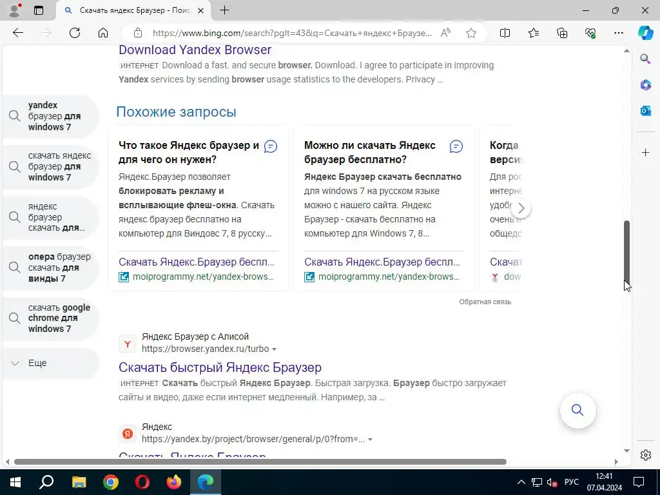
Task: Expand 'Еще' related searches
Action: [50, 363]
